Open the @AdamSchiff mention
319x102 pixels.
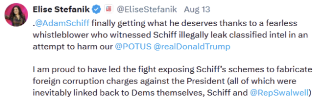click(62, 23)
